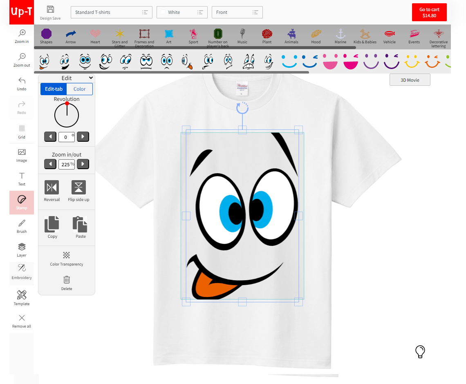The image size is (466, 384).
Task: Open Color Transparency option
Action: tap(67, 258)
